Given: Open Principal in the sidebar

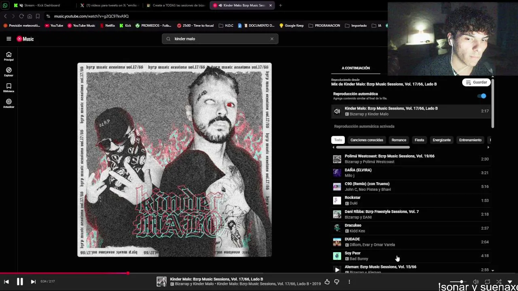Looking at the screenshot, I should click(x=8, y=56).
